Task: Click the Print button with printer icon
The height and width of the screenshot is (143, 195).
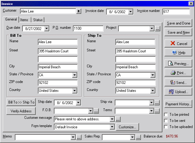Action: click(178, 73)
